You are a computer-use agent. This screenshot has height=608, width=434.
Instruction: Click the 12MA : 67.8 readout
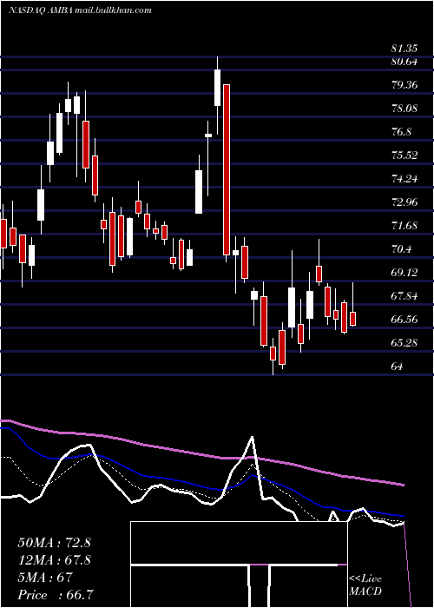pos(54,560)
